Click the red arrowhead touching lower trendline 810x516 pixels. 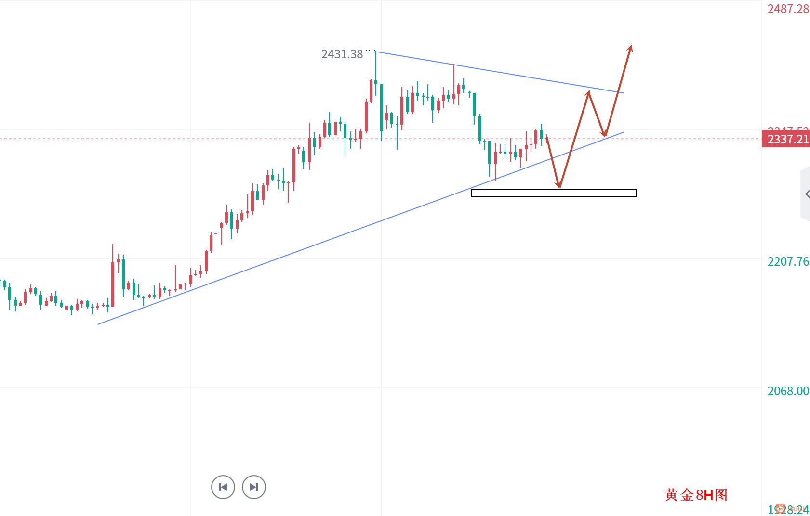[x=604, y=134]
